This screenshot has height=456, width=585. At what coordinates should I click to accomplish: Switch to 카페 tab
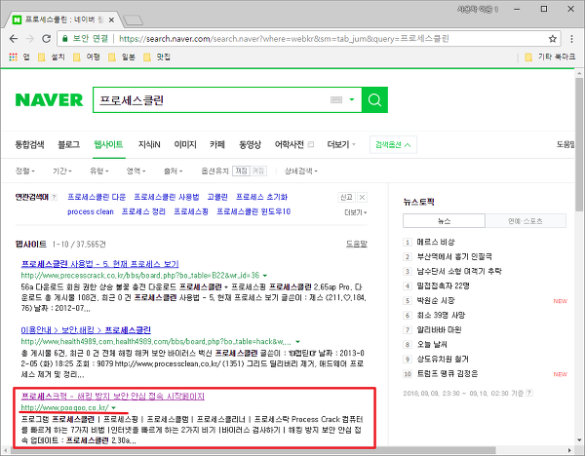pyautogui.click(x=217, y=144)
